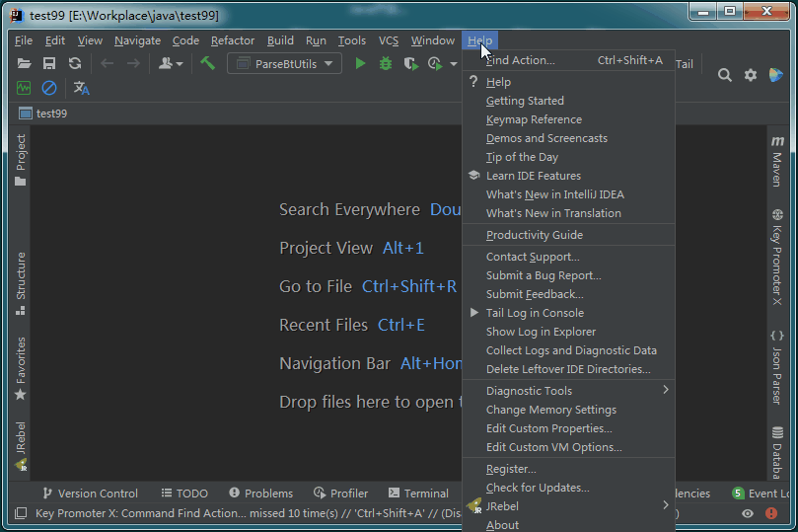Screen dimensions: 798x532
Task: Expand the dropdown arrow next to profiler run
Action: click(454, 64)
